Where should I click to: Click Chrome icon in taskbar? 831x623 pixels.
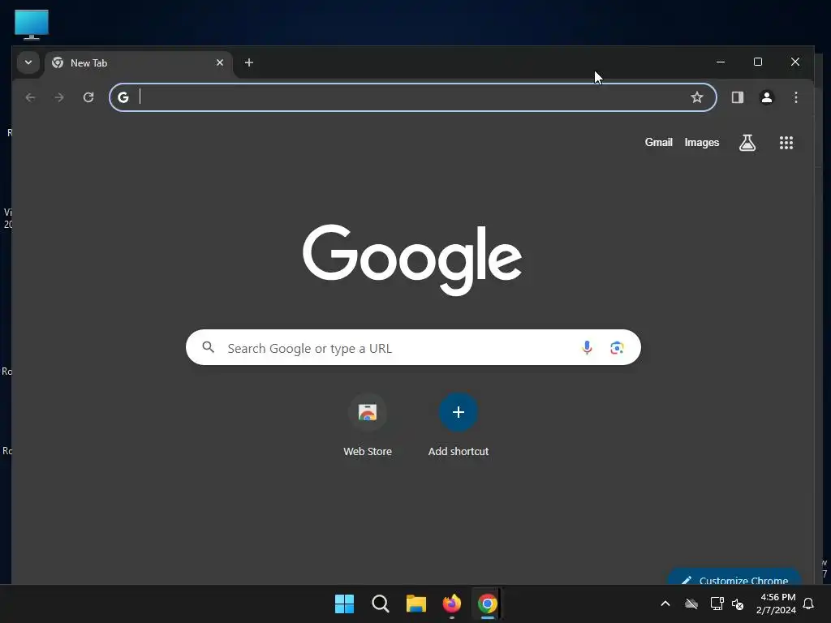click(x=487, y=604)
